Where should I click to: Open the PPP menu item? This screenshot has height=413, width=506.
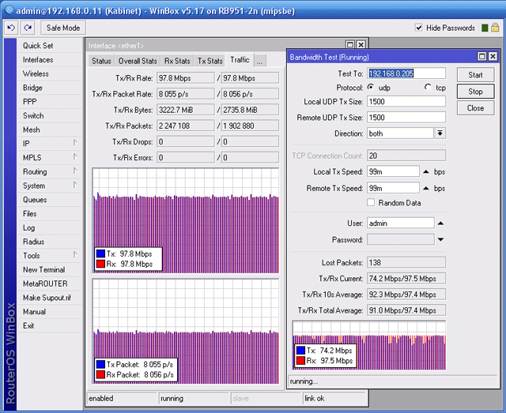point(50,102)
